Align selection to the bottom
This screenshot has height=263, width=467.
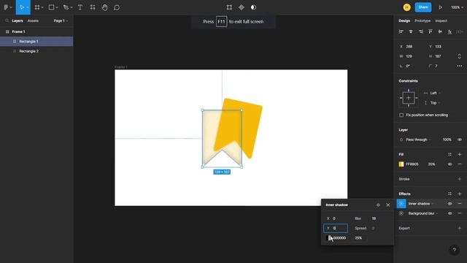449,31
